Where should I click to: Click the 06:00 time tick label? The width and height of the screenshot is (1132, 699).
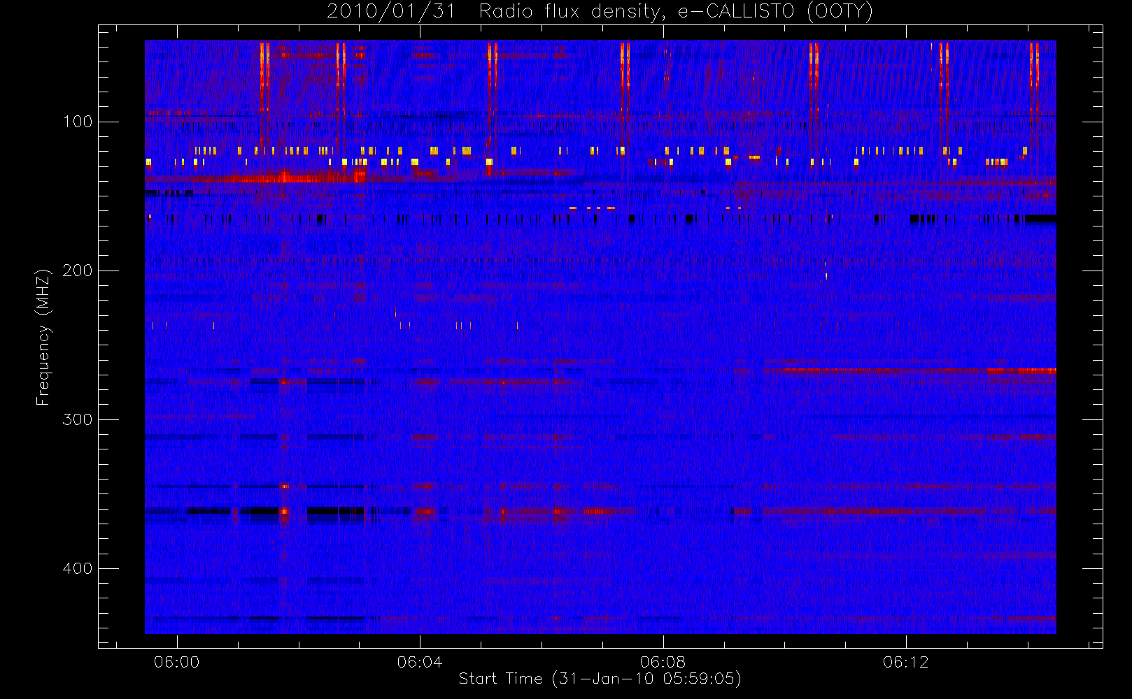(176, 662)
